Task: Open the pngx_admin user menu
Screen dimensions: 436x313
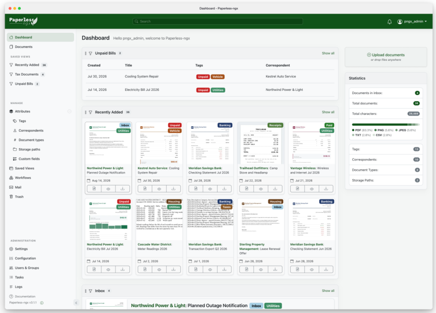Action: point(412,21)
